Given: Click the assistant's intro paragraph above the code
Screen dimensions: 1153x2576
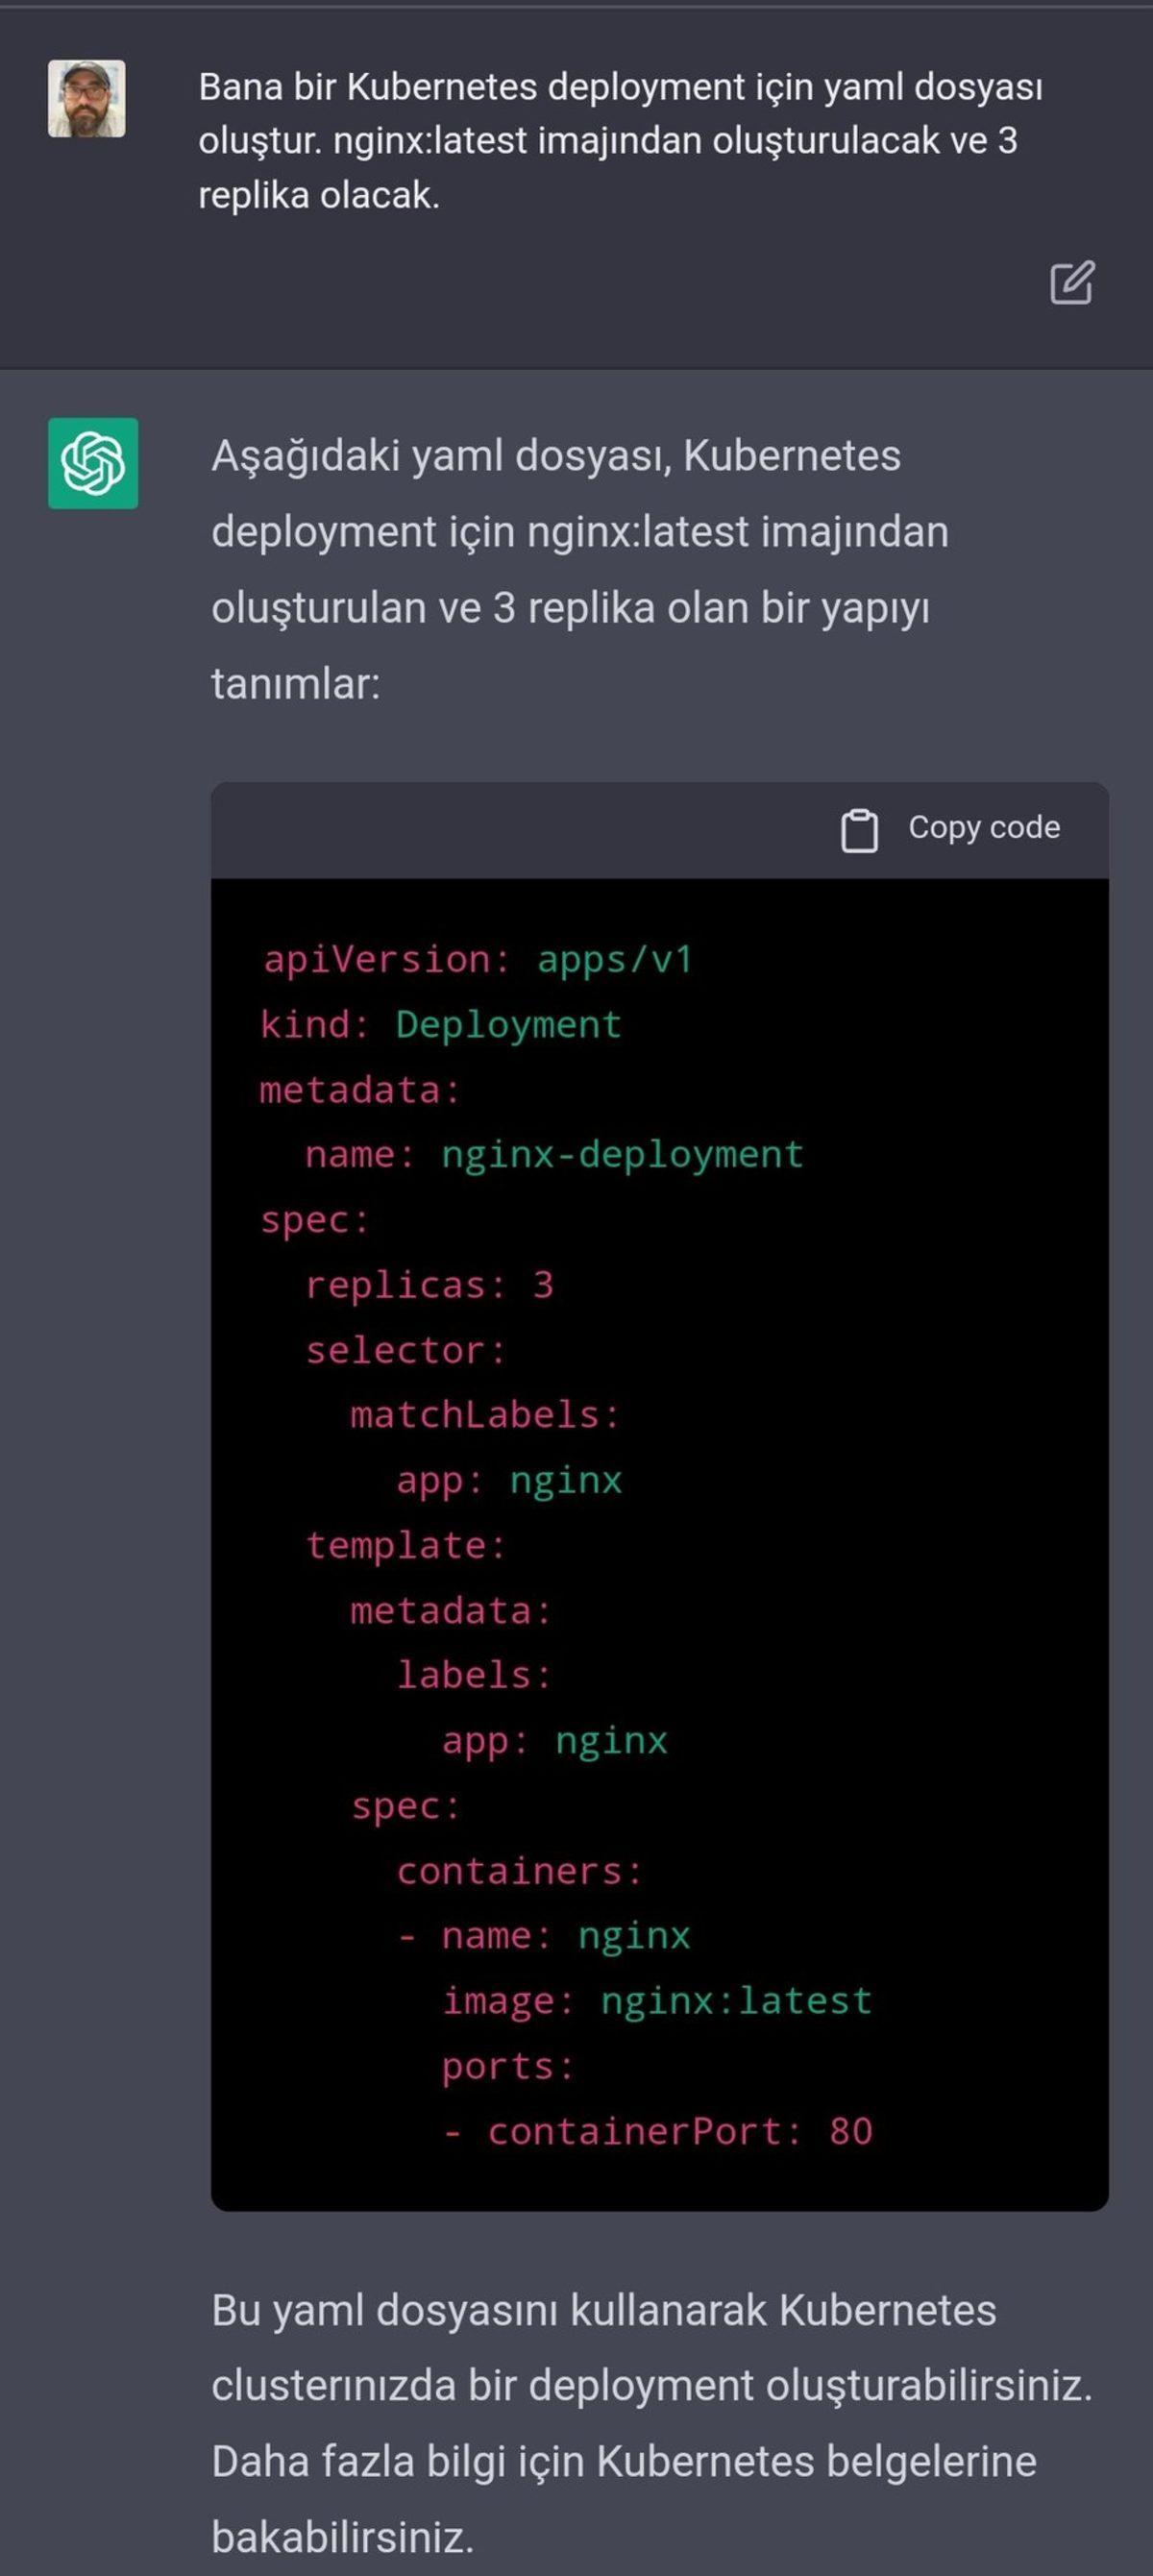Looking at the screenshot, I should pos(580,569).
